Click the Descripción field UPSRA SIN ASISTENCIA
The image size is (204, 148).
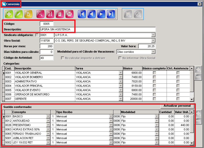[x=98, y=29]
